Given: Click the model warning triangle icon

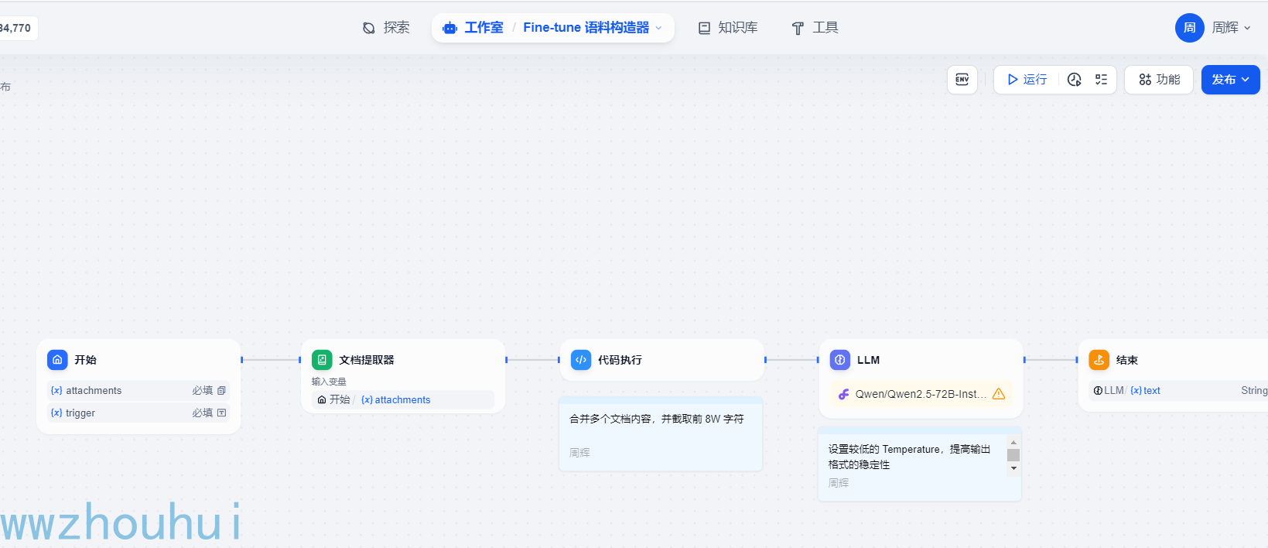Looking at the screenshot, I should coord(999,394).
